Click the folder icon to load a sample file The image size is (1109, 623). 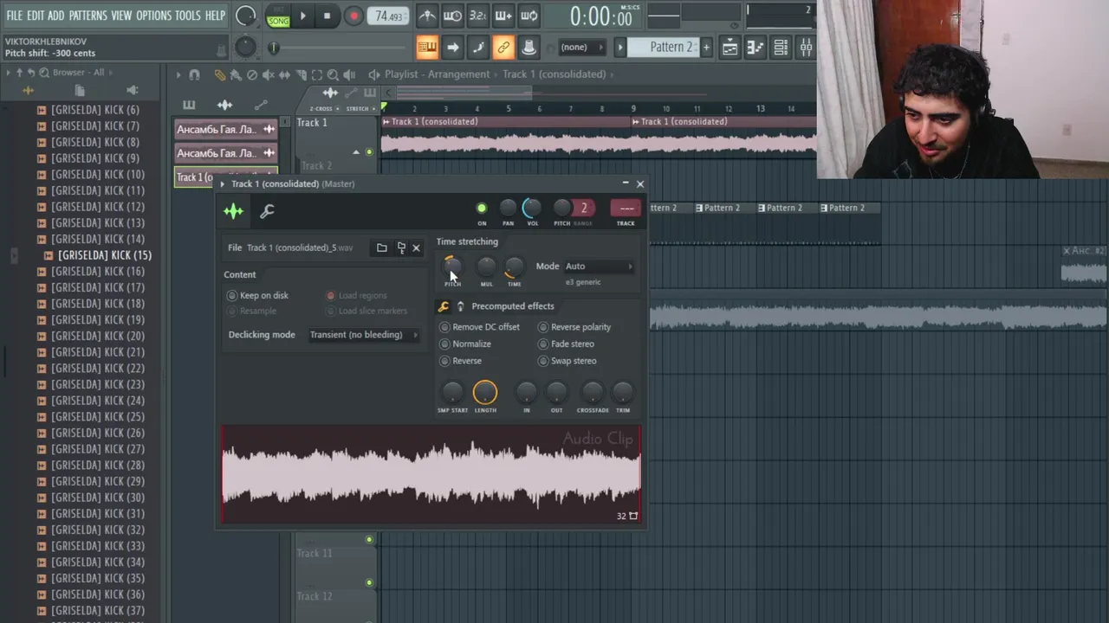pos(381,248)
